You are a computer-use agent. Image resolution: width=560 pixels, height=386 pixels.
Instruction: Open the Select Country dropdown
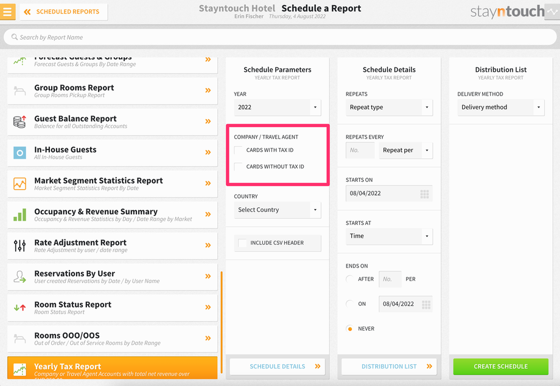coord(278,210)
